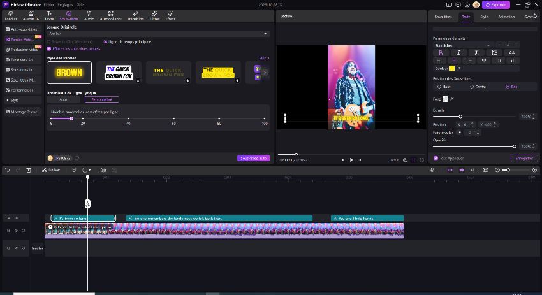
Task: Select the Haut subtitle position
Action: click(x=438, y=86)
